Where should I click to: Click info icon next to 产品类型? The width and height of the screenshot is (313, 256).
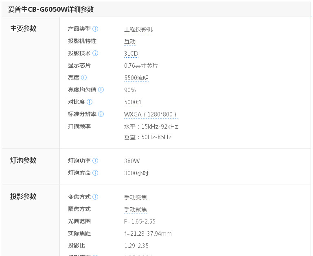pos(95,29)
